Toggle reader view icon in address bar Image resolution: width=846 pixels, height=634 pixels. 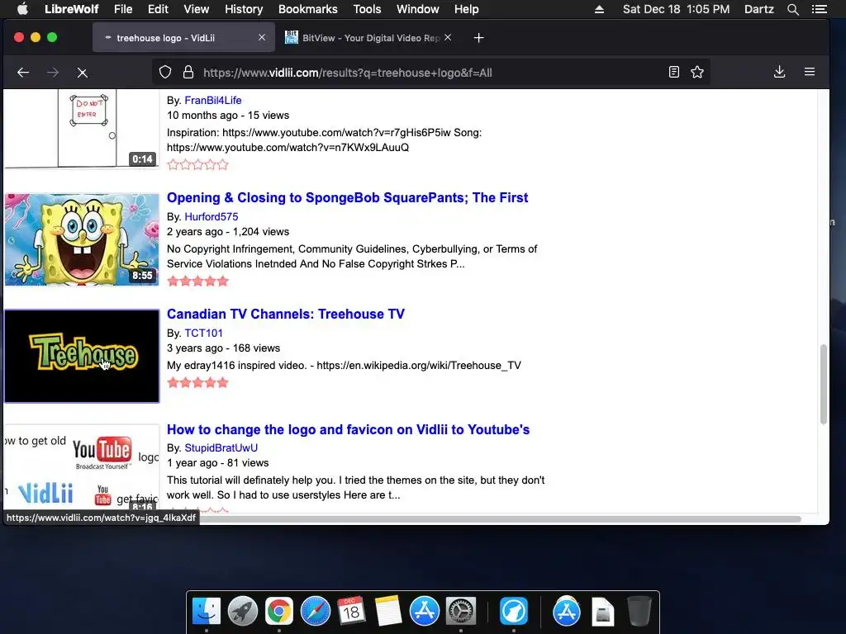(673, 73)
